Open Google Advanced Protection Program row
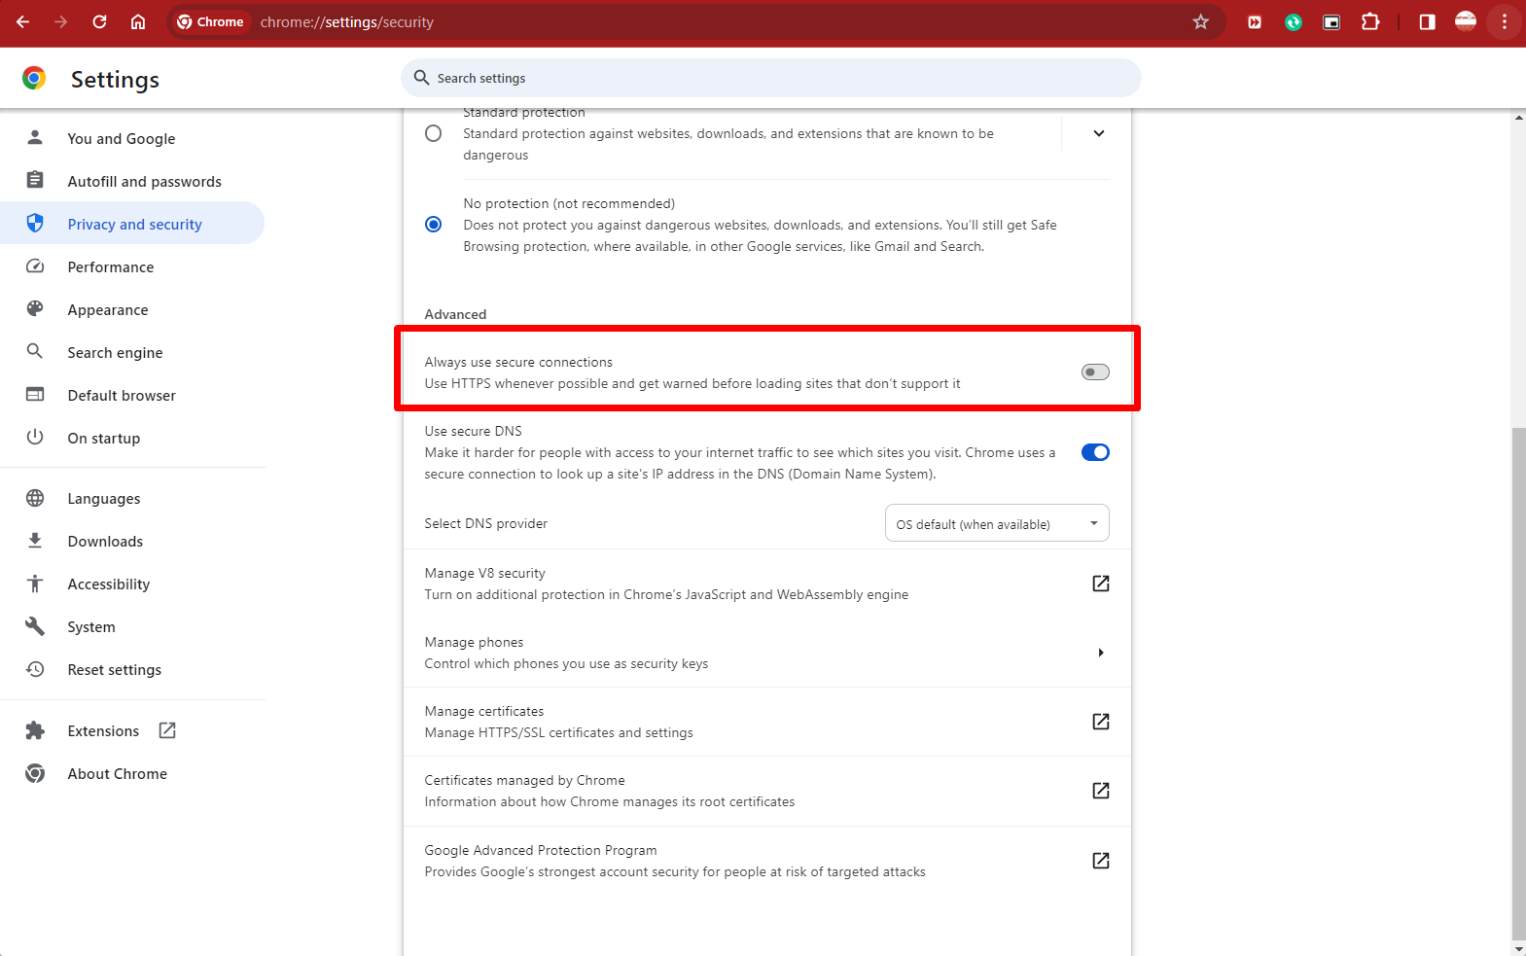The height and width of the screenshot is (956, 1526). 766,861
